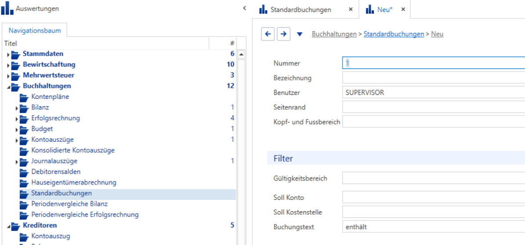Expand the Erfolgsrechnung tree node
The width and height of the screenshot is (525, 245).
coord(17,119)
